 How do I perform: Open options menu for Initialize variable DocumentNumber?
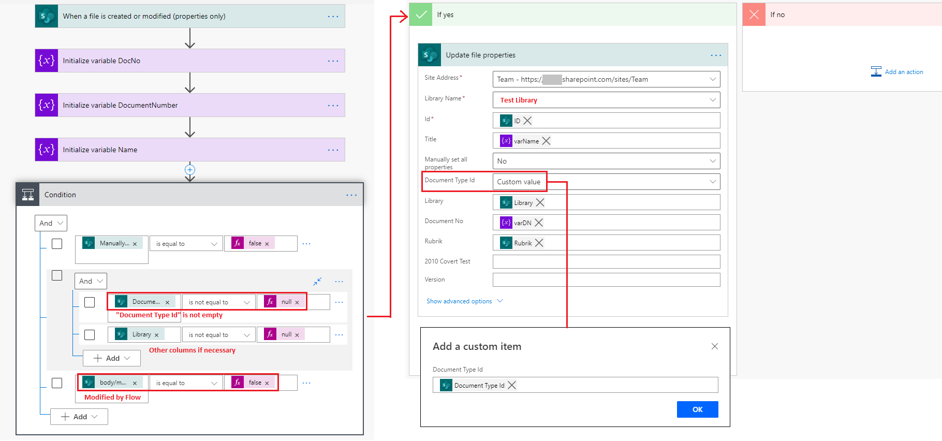(x=333, y=106)
